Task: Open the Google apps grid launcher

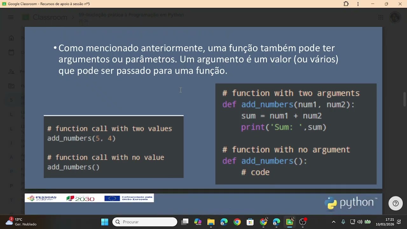Action: 381,17
